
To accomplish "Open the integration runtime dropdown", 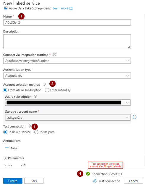I will pos(67,61).
